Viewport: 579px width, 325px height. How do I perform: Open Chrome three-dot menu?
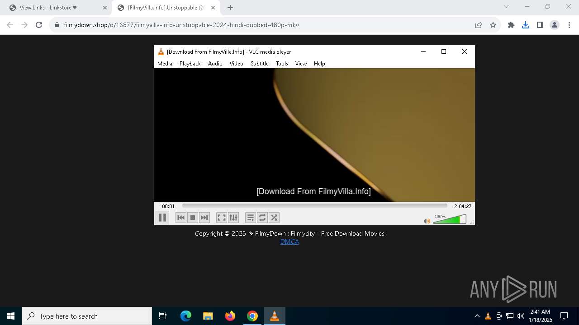pos(569,25)
